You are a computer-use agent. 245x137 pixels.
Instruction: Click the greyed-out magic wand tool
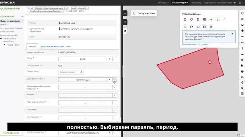(x=224, y=19)
